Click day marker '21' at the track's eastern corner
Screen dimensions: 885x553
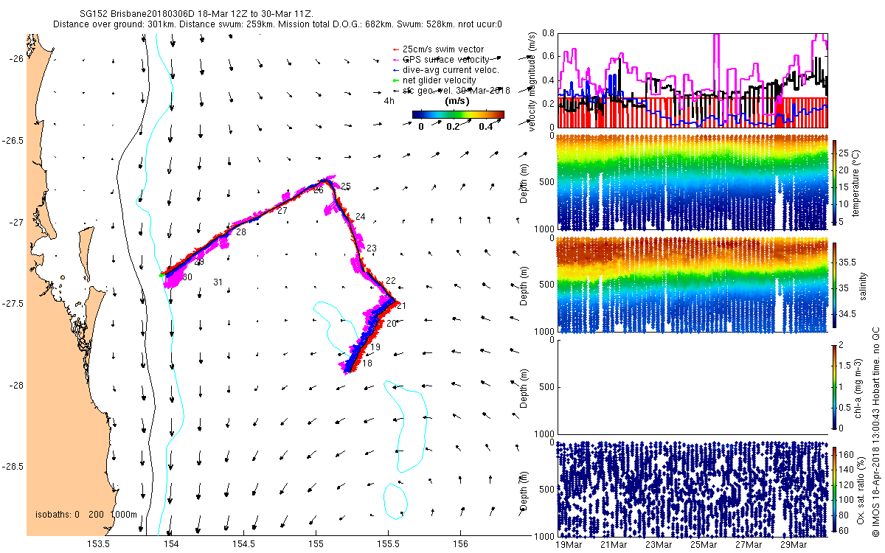tap(401, 305)
